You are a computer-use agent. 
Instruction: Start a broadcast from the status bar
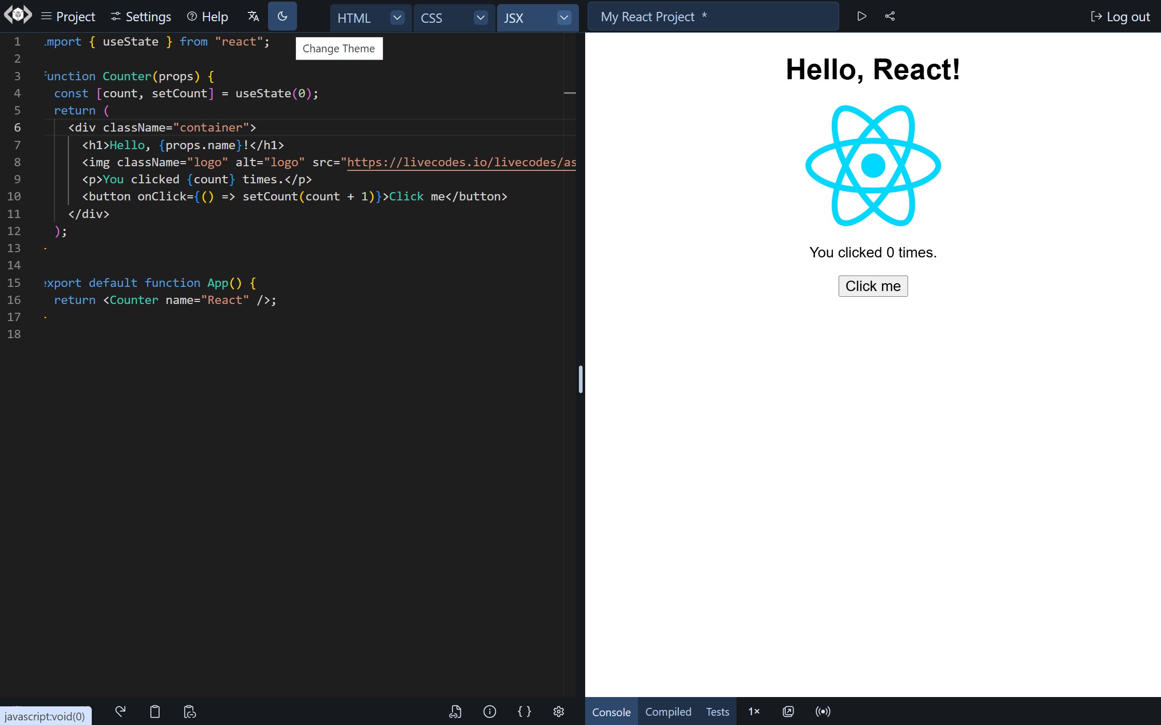click(x=823, y=711)
